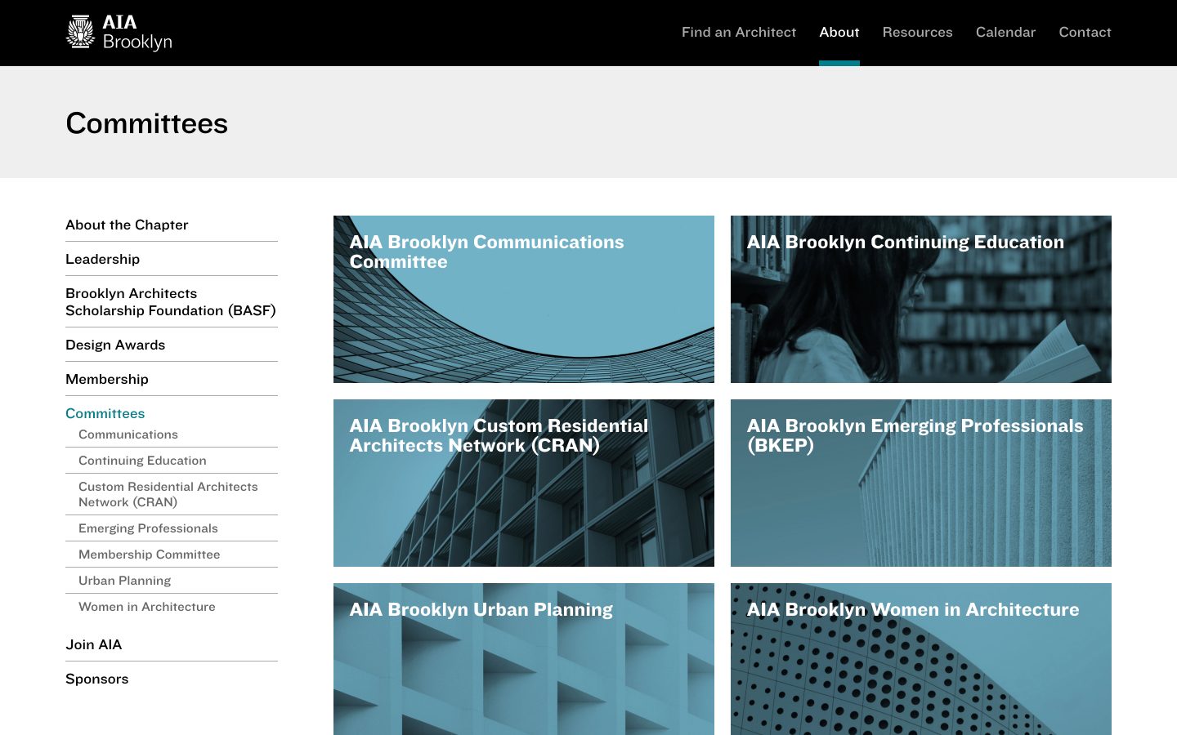Open AIA Brooklyn Urban Planning card

(x=524, y=659)
